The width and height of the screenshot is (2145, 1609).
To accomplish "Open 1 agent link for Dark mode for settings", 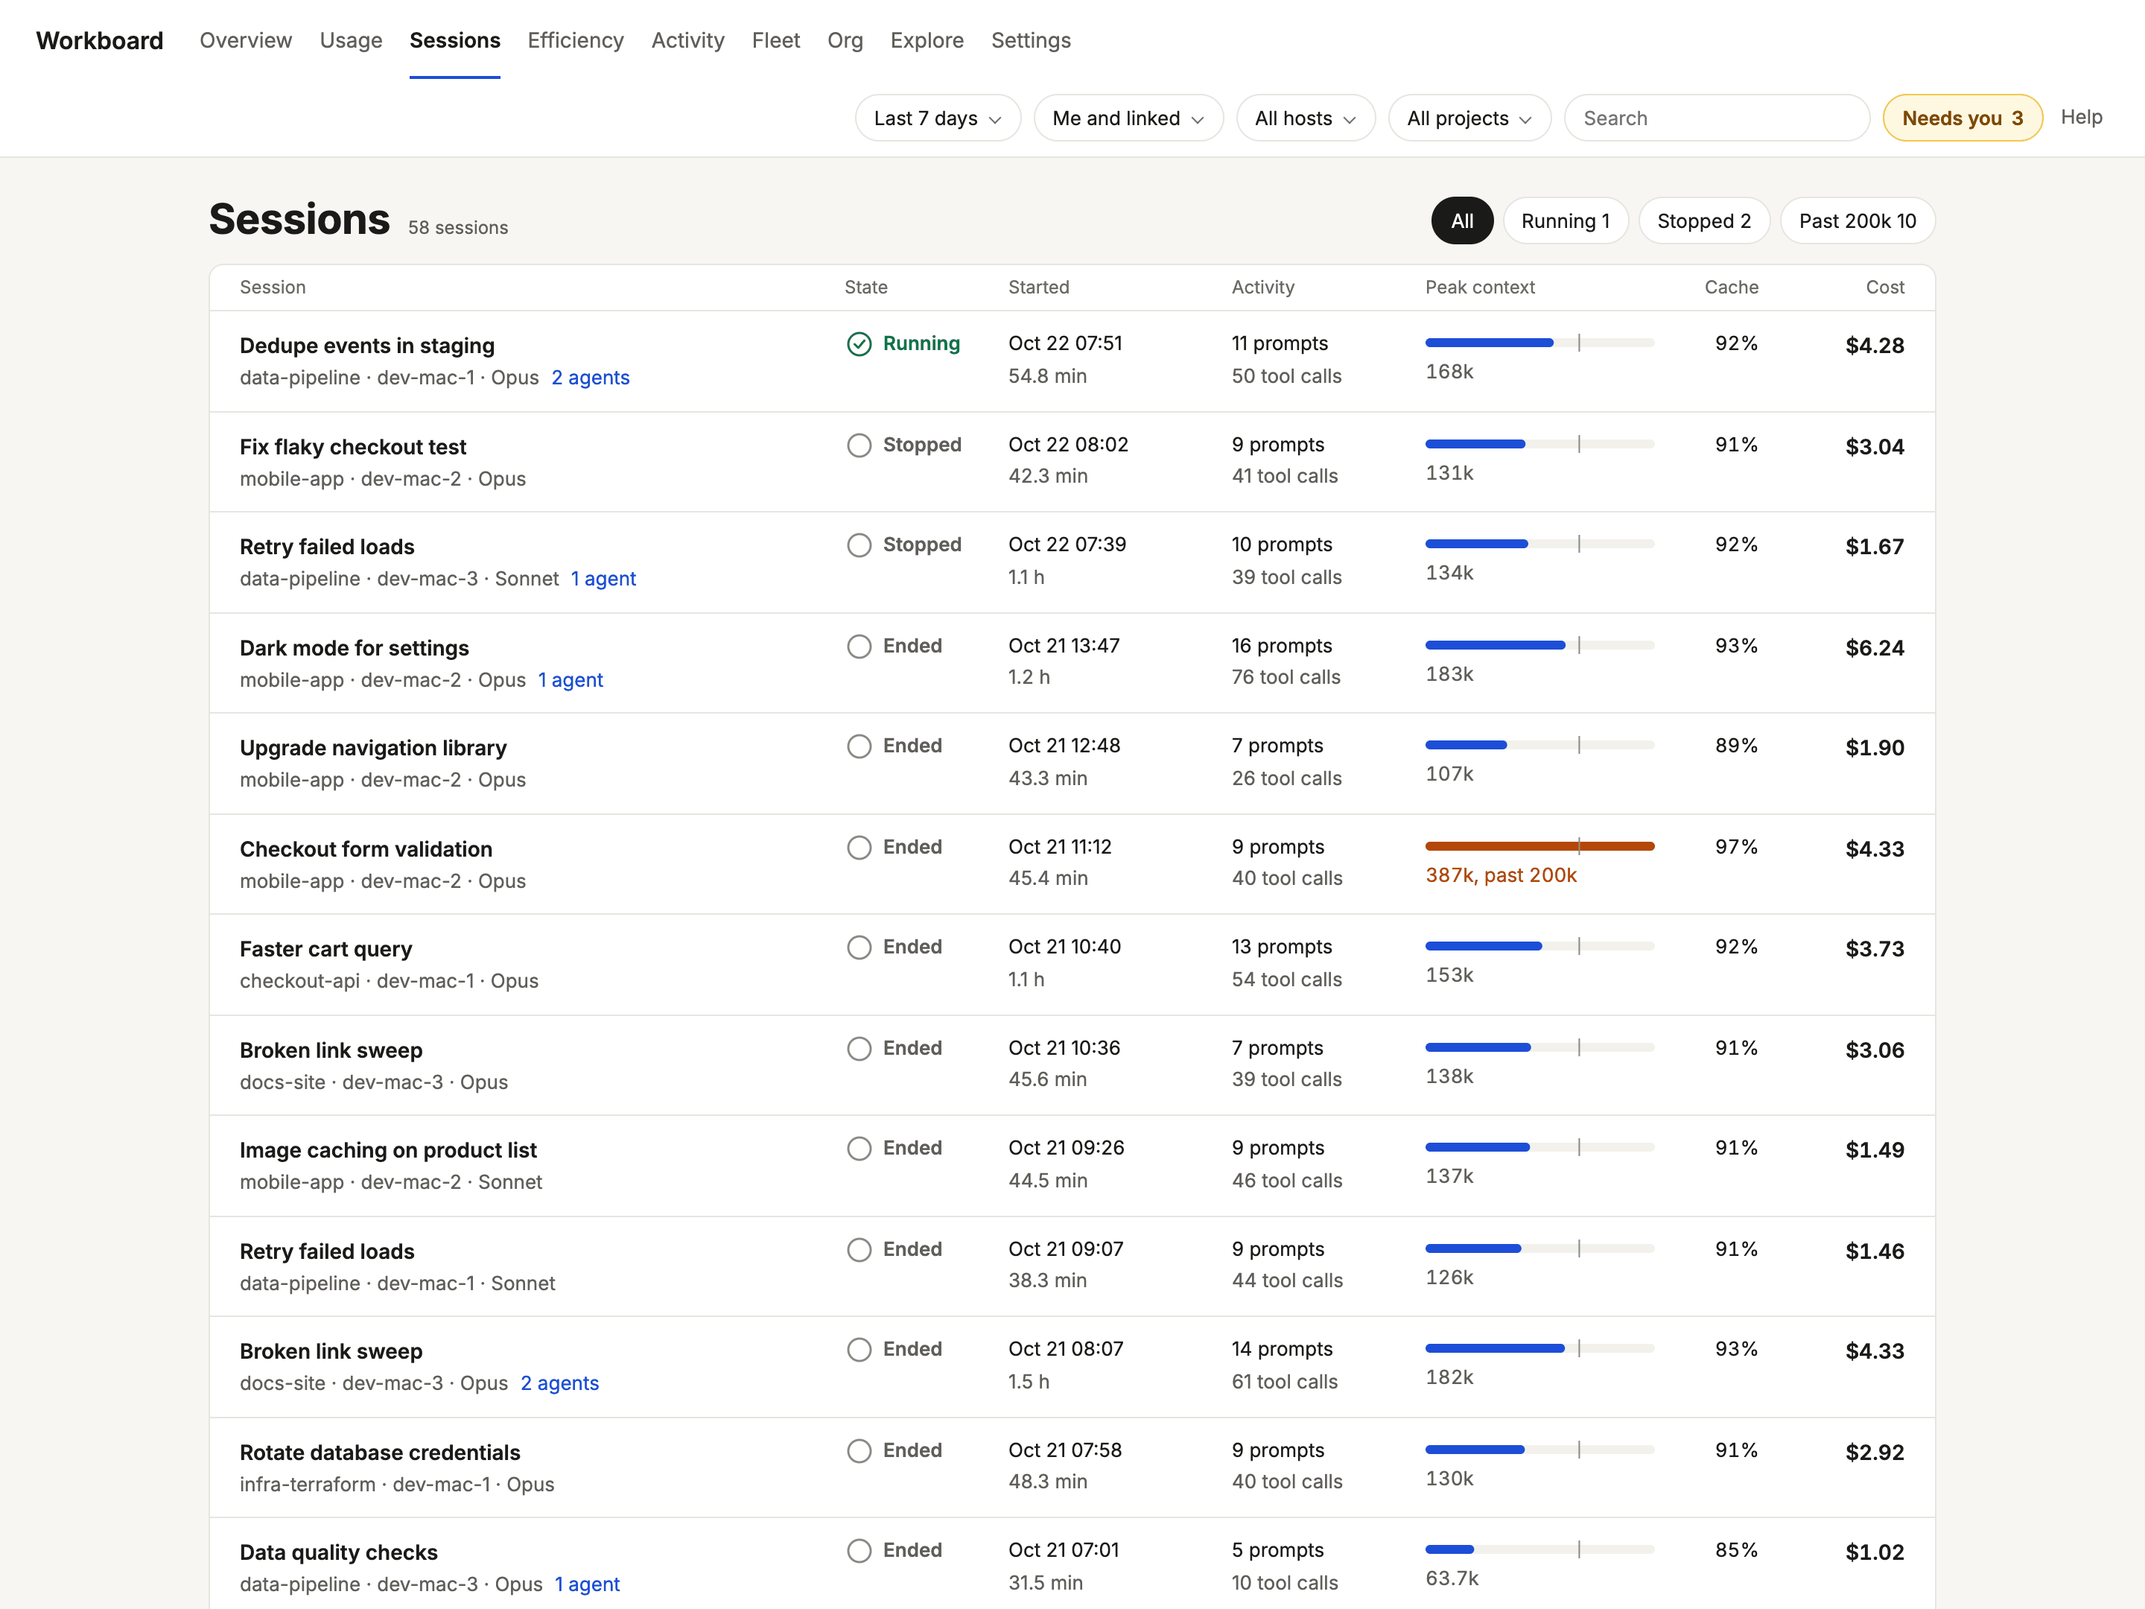I will [571, 681].
